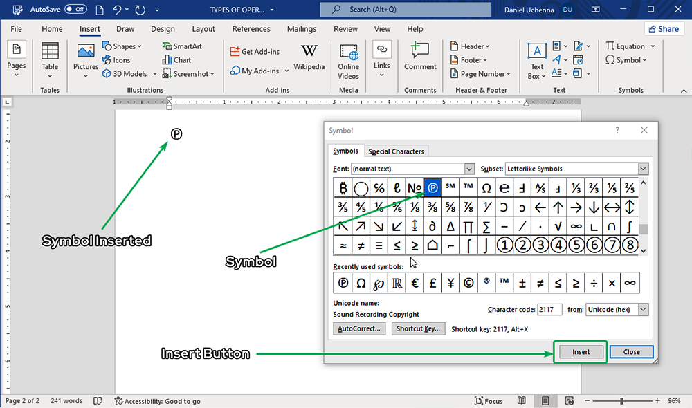Switch to the Special Characters tab
Screen dimensions: 692x408
pos(396,151)
